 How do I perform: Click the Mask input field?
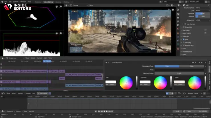[x=179, y=70]
